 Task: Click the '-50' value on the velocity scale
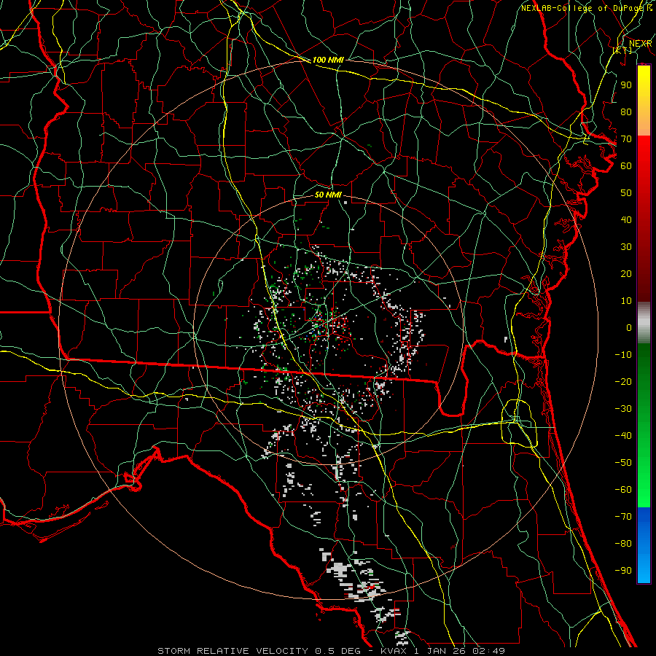(x=623, y=462)
